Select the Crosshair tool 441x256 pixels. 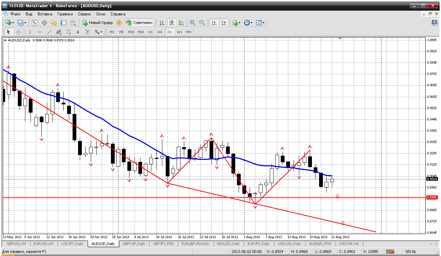tap(18, 32)
